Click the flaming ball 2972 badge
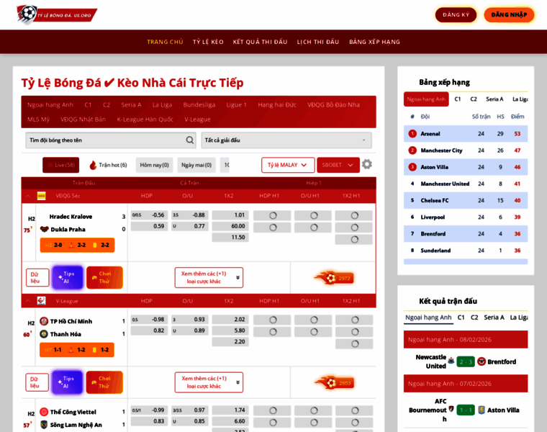The height and width of the screenshot is (432, 547). coord(333,278)
